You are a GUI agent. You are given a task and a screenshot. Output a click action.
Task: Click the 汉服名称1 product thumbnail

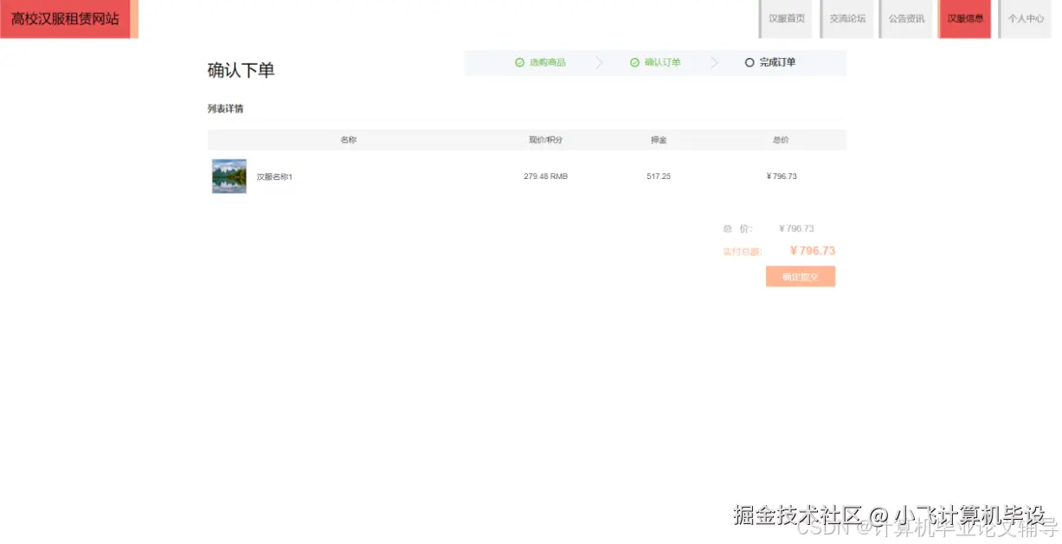click(229, 176)
